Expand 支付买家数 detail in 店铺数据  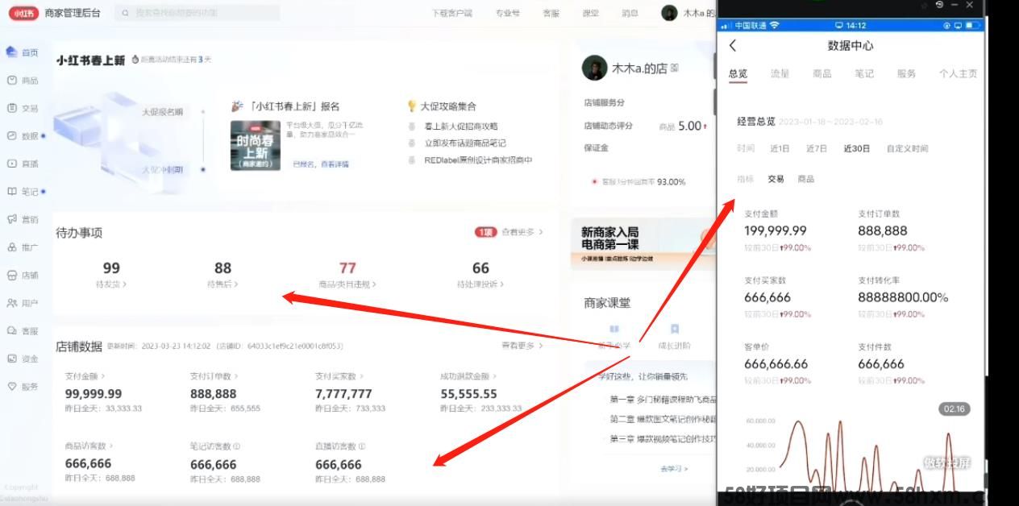coord(339,376)
